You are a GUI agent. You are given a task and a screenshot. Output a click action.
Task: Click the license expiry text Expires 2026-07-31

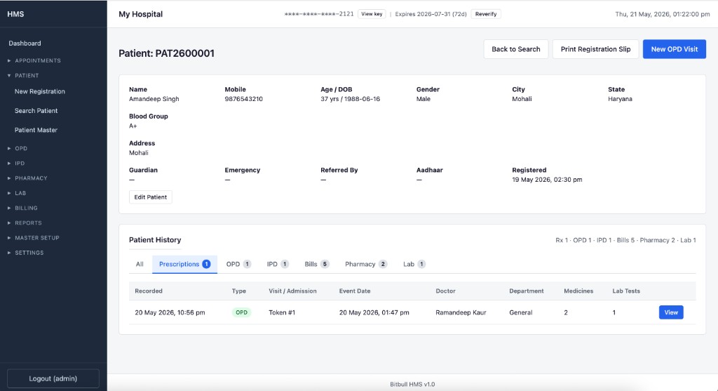(431, 14)
